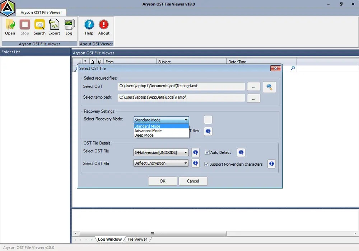Browse for OST file with ... button
359x251 pixels.
tap(253, 87)
